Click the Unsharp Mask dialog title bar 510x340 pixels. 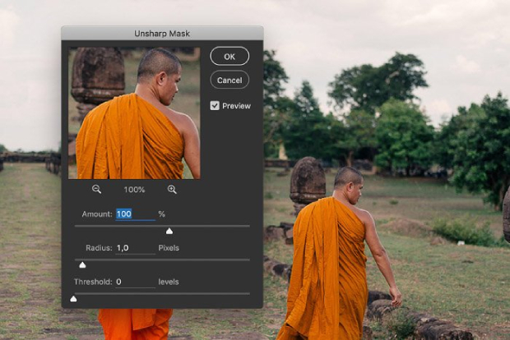pyautogui.click(x=162, y=33)
